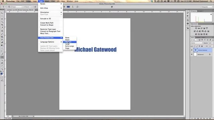
Task: Select the Hand tool
Action: [2, 66]
